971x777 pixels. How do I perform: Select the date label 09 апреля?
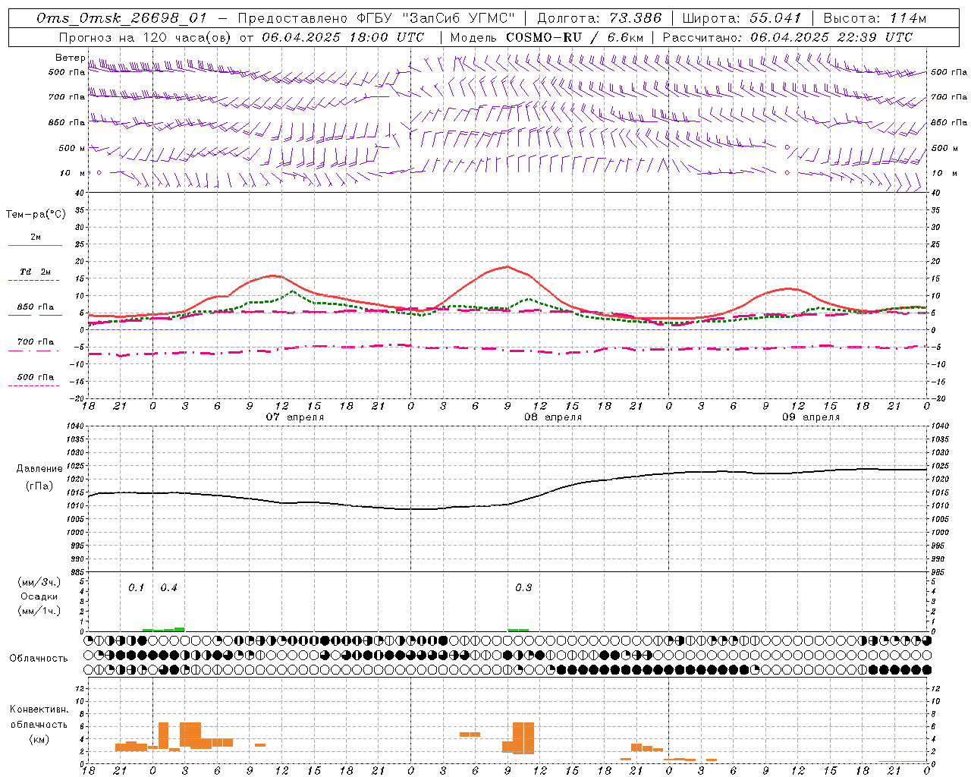coord(811,417)
